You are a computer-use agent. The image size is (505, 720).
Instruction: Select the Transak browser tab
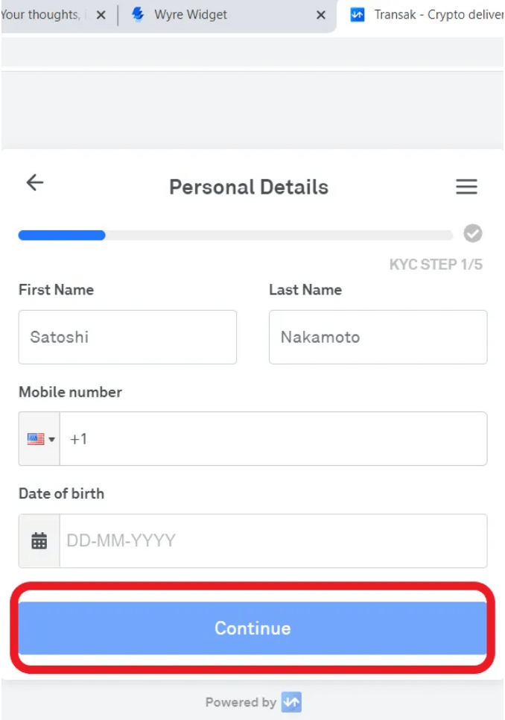pos(425,15)
